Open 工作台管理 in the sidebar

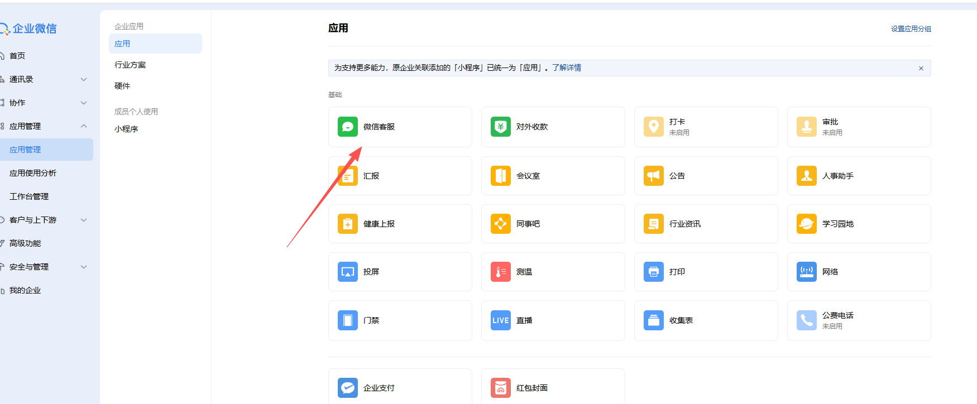(29, 196)
